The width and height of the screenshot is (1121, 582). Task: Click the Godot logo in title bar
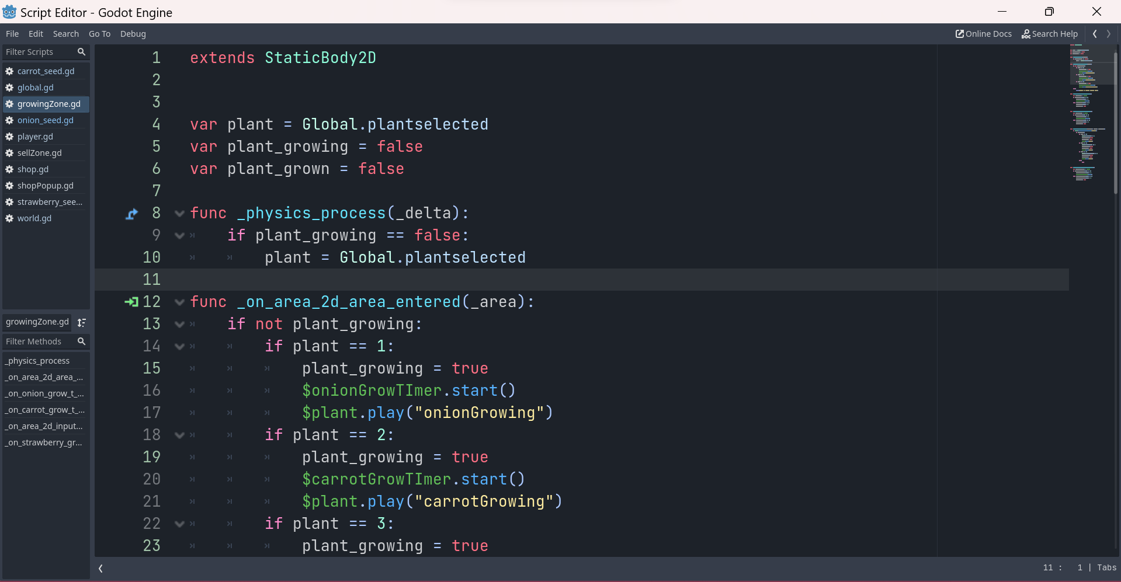coord(9,12)
